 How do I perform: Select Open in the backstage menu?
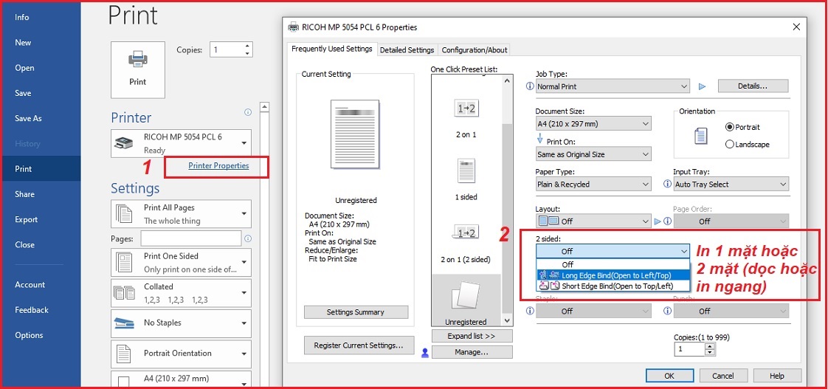click(24, 68)
